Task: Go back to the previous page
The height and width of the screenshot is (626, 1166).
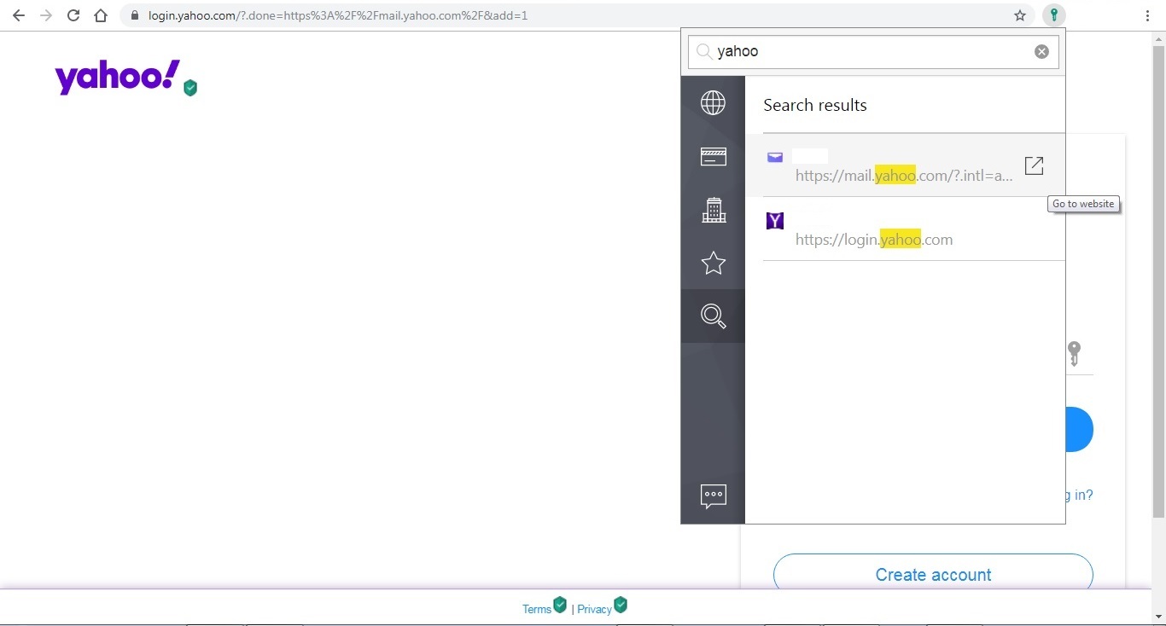Action: coord(19,15)
